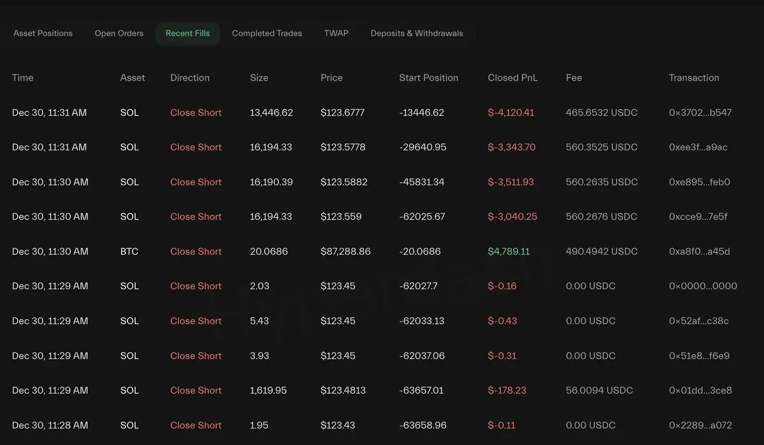764x445 pixels.
Task: Click the Size column header
Action: pos(259,78)
